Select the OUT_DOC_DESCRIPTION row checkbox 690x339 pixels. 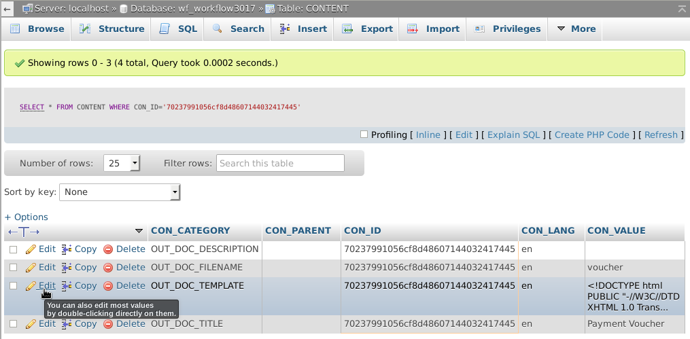point(13,250)
